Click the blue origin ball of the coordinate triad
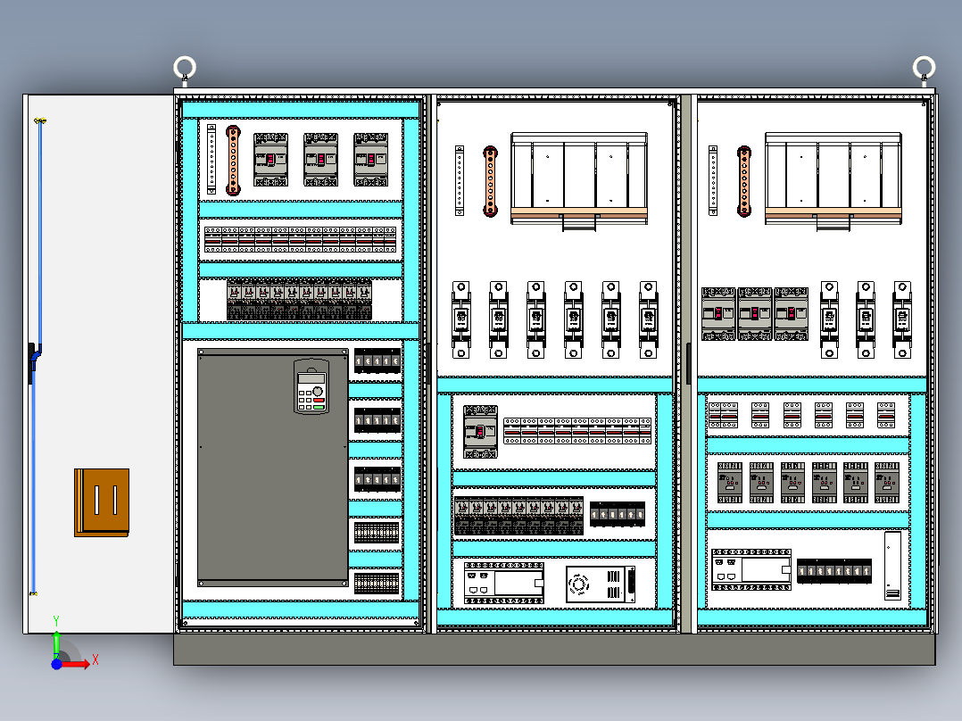 click(x=56, y=664)
